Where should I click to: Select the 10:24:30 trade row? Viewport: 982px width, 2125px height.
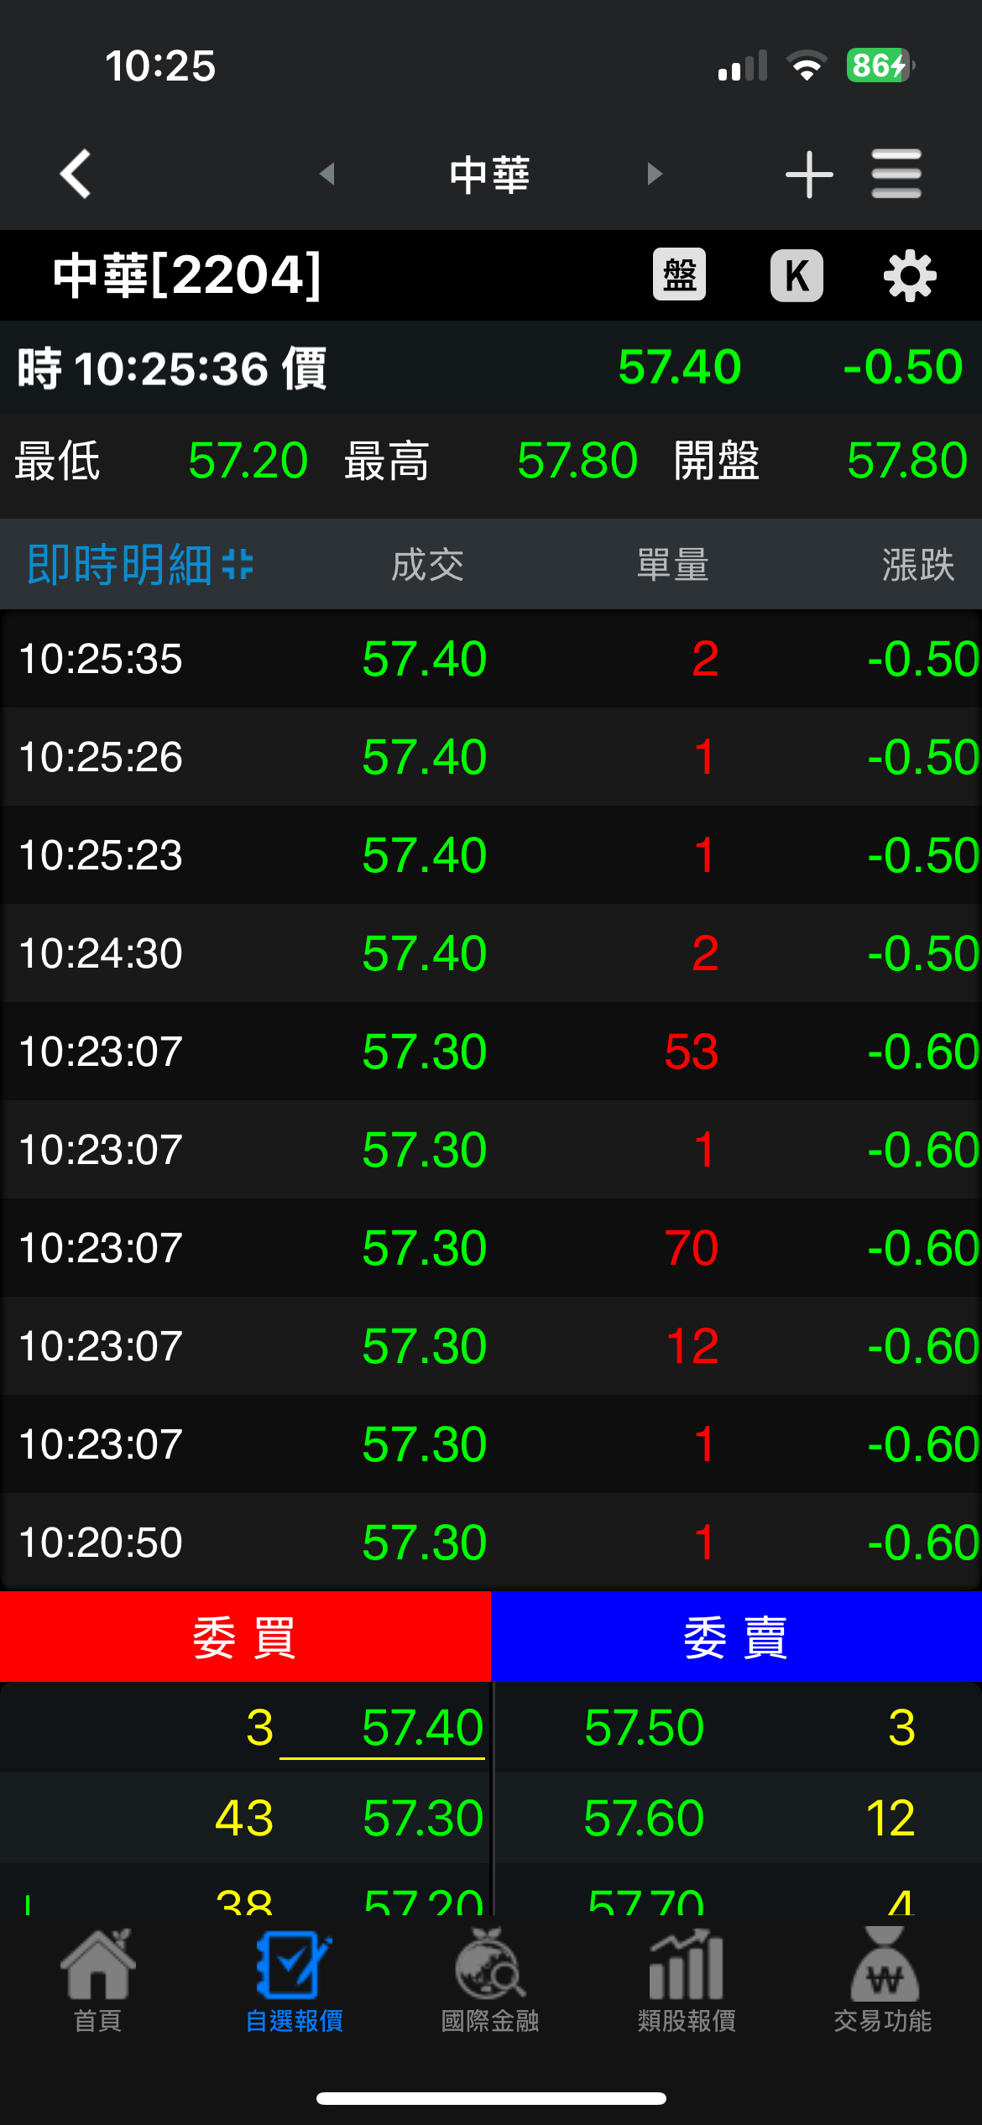pyautogui.click(x=491, y=953)
